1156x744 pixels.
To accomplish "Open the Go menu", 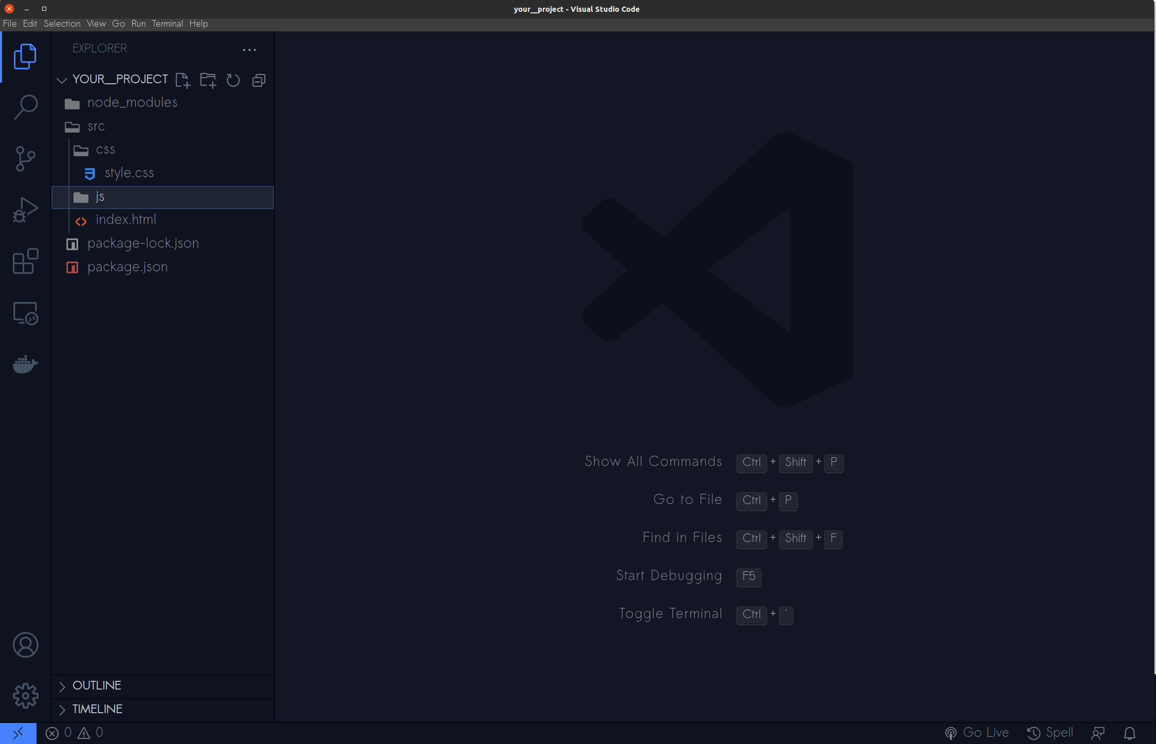I will pyautogui.click(x=118, y=24).
